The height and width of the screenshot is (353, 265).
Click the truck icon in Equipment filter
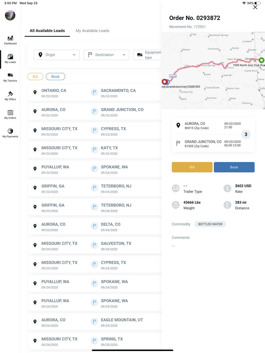140,55
